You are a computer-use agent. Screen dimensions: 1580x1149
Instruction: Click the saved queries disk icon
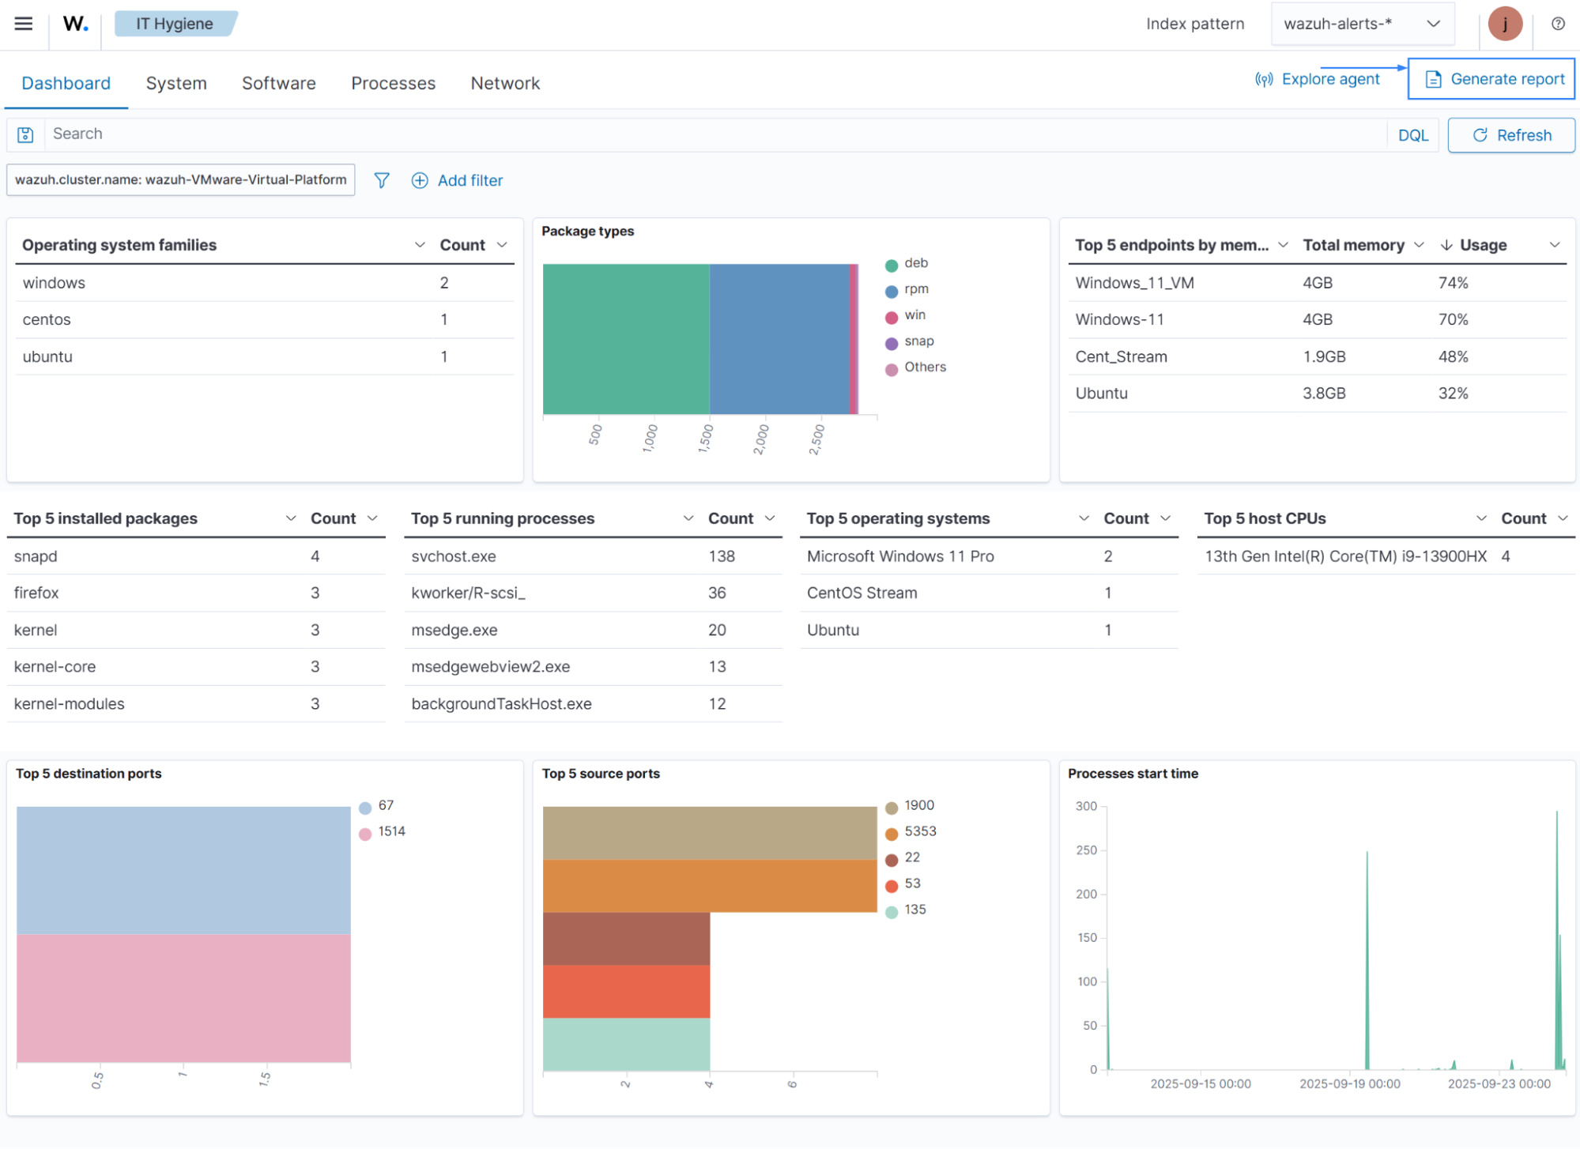coord(25,134)
